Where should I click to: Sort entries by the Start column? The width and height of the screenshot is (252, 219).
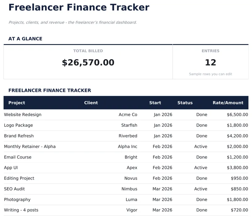click(x=155, y=103)
